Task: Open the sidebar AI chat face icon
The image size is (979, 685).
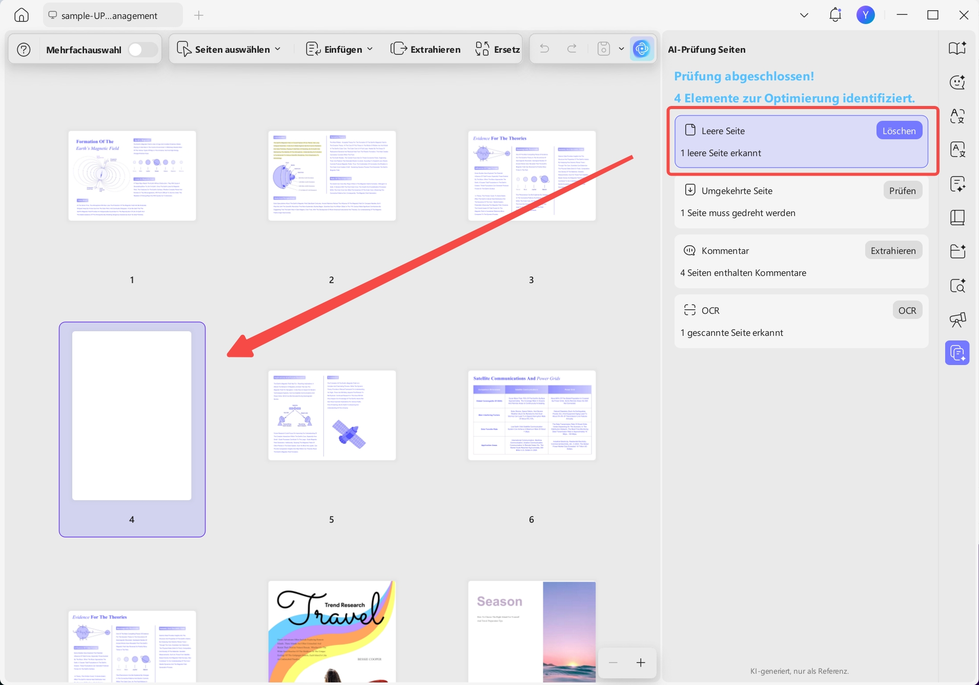Action: (957, 82)
